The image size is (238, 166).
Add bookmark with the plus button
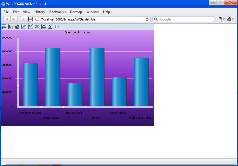[x=24, y=19]
